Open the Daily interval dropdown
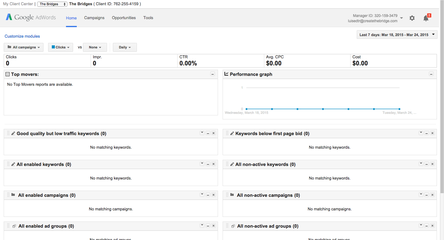 (125, 47)
